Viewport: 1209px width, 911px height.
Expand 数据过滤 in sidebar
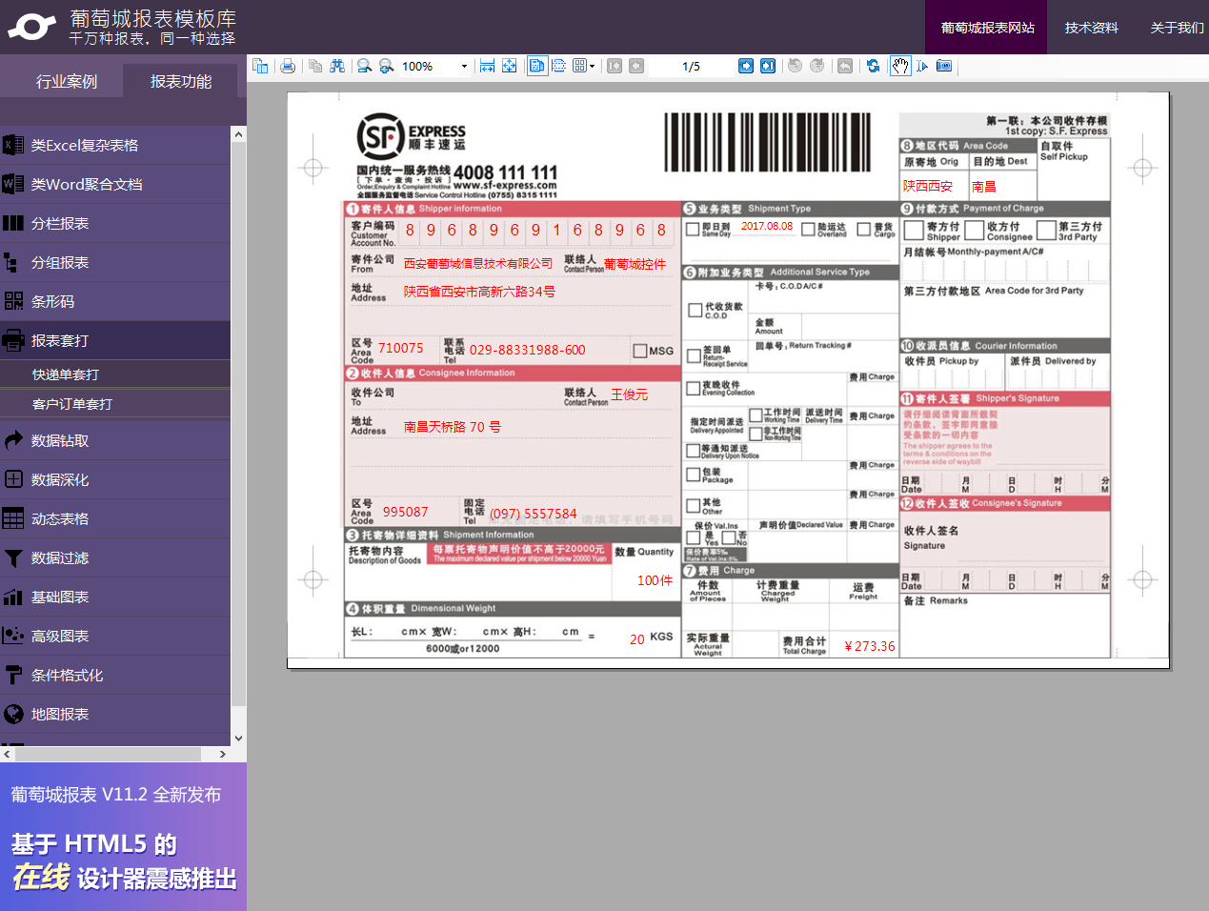pyautogui.click(x=115, y=557)
